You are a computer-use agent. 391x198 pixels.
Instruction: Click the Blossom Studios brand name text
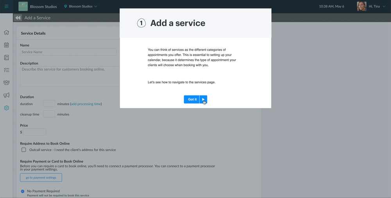coord(43,7)
